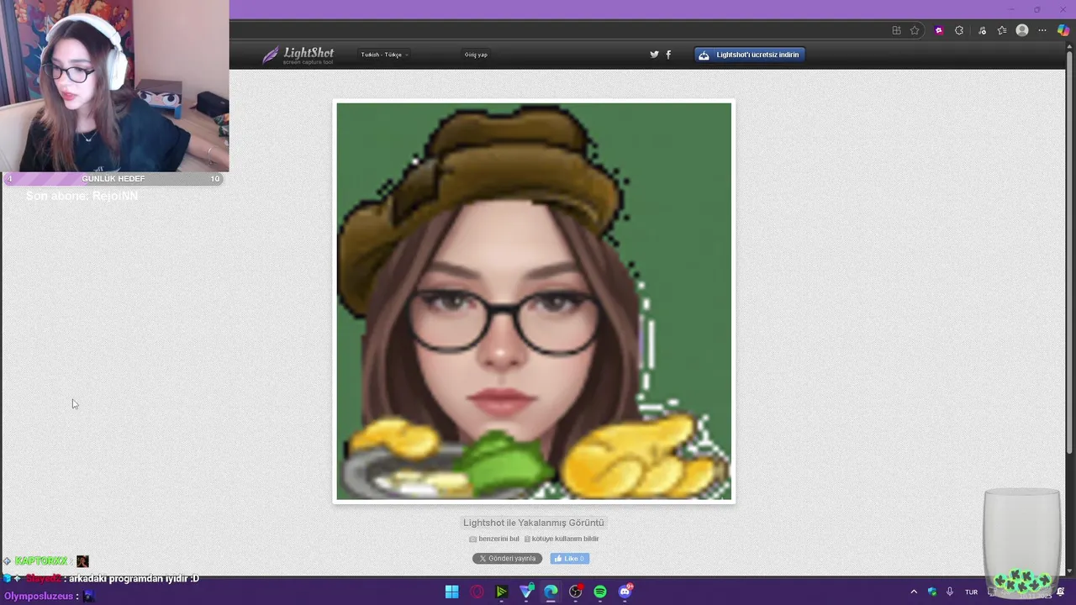Open OBS Studio from the taskbar
This screenshot has width=1076, height=605.
(x=576, y=592)
